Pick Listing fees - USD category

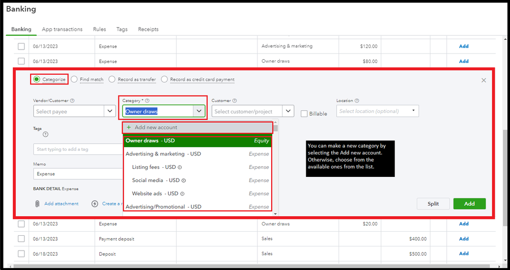tap(198, 167)
